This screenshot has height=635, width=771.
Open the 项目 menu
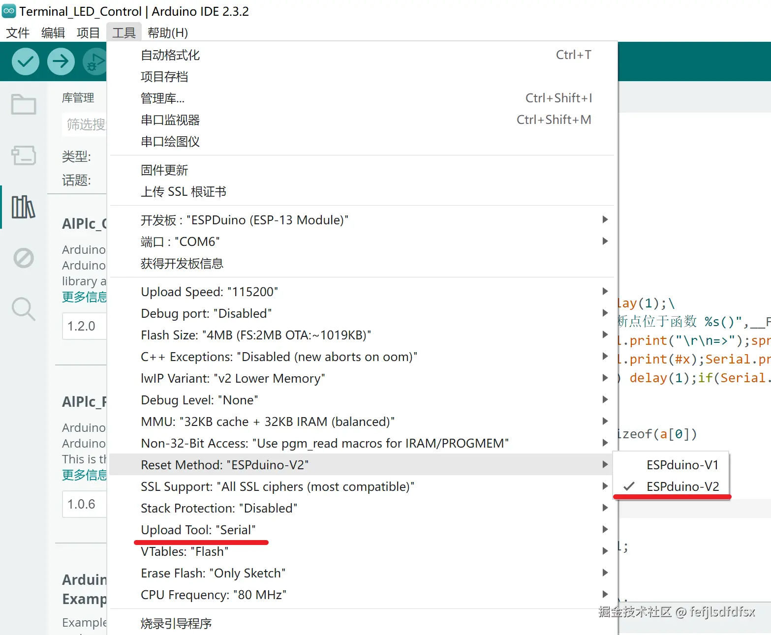click(89, 32)
